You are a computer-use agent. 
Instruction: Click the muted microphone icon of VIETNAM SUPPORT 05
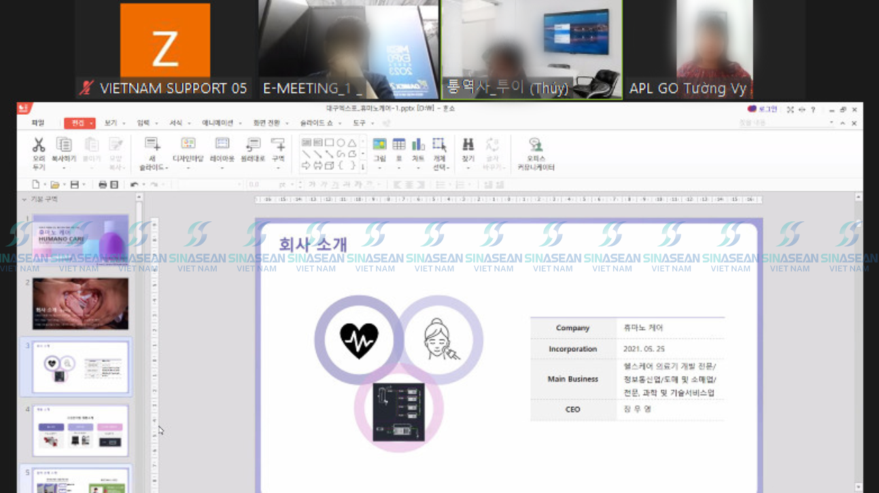[86, 88]
